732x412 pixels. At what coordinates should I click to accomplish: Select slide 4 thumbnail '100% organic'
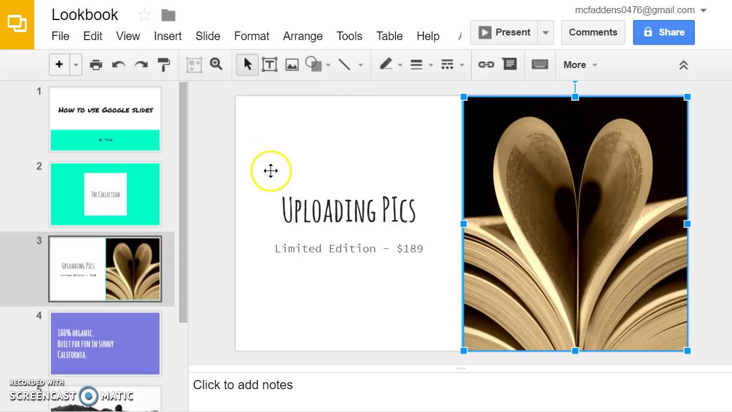click(x=105, y=343)
